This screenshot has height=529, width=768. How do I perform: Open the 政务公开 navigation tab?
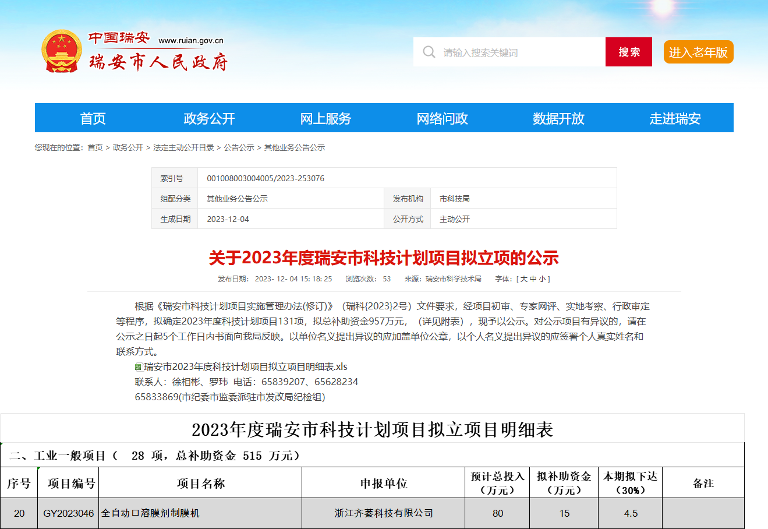click(x=209, y=118)
